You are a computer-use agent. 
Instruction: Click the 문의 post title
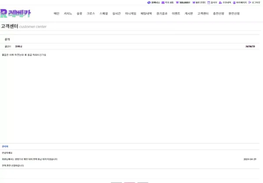click(7, 39)
